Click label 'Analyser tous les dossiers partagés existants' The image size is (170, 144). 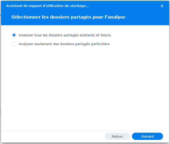click(65, 35)
